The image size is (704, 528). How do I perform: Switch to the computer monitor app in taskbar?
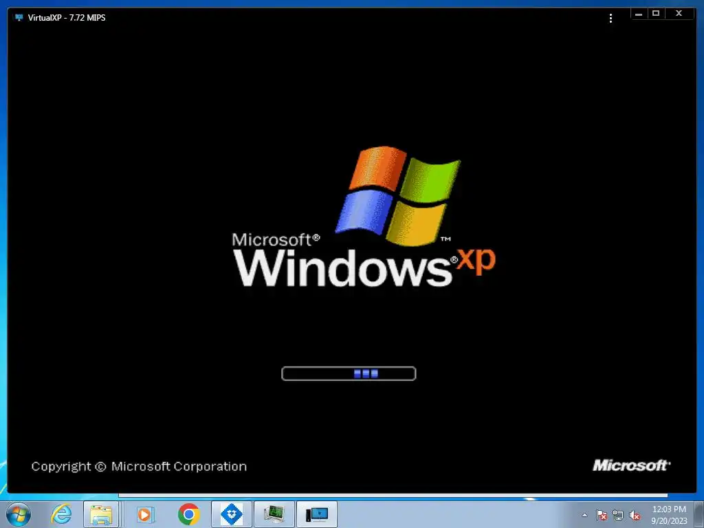274,514
